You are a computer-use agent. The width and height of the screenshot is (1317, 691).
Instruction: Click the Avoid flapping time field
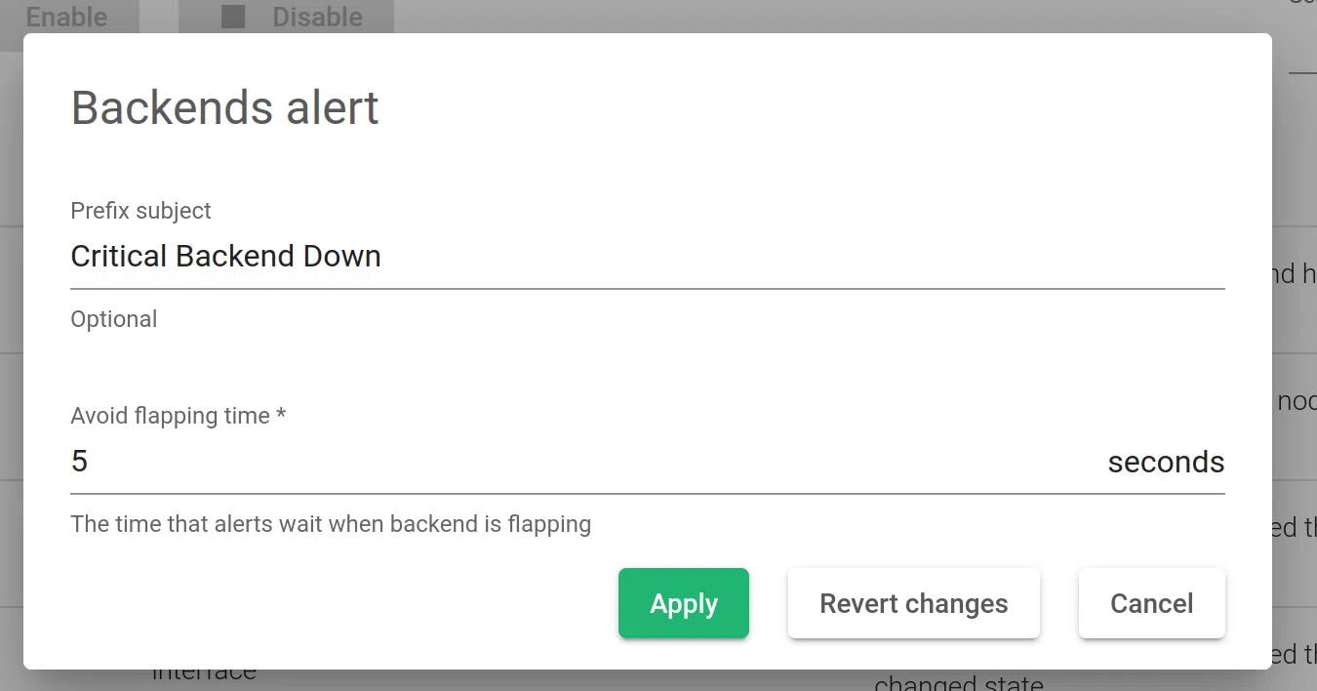tap(585, 462)
